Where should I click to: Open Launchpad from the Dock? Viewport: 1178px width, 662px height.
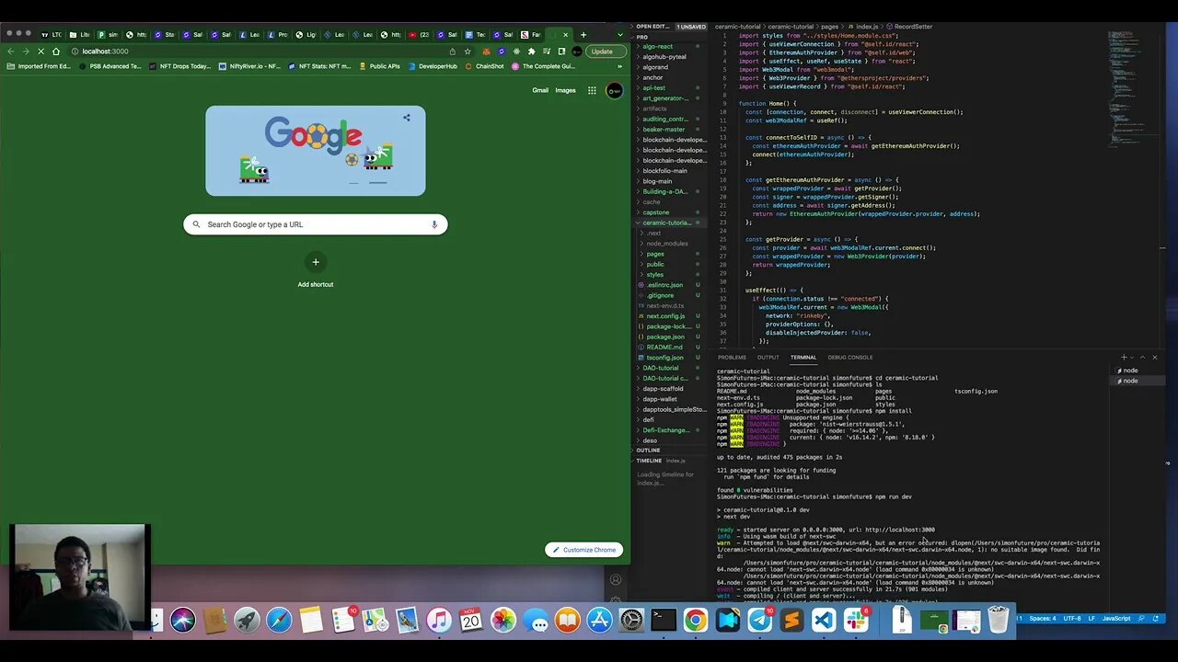click(247, 621)
